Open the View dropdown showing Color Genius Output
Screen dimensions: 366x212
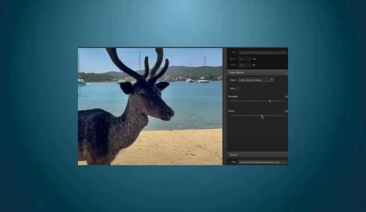point(256,80)
